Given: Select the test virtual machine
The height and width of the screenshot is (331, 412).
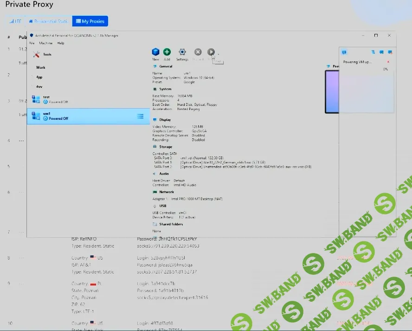Looking at the screenshot, I should click(46, 99).
